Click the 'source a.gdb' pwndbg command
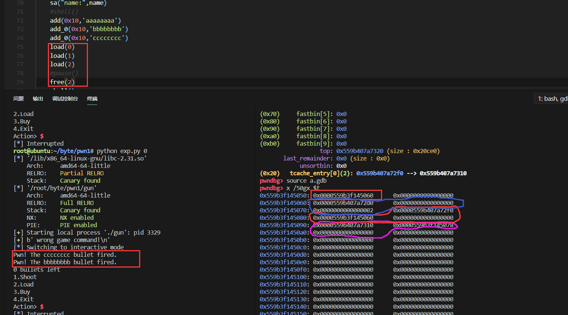This screenshot has width=568, height=315. (x=306, y=180)
